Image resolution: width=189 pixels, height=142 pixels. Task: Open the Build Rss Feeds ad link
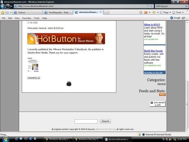(153, 51)
